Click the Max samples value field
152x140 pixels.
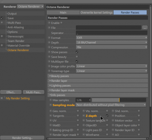pos(82,100)
